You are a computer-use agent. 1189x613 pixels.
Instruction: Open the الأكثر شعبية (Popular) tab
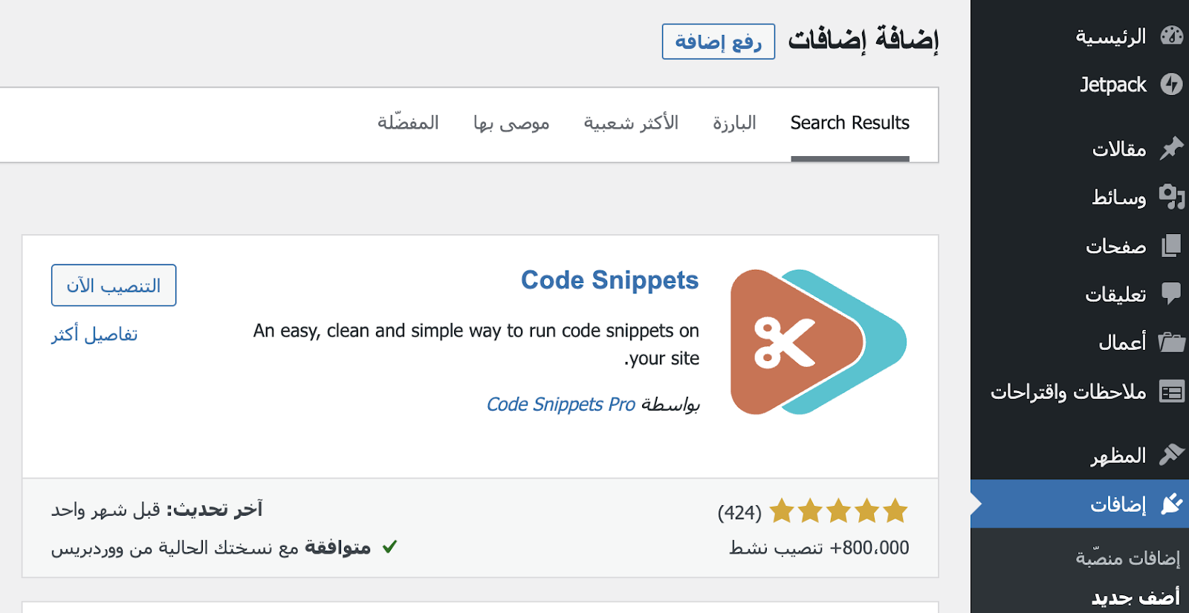pos(631,123)
